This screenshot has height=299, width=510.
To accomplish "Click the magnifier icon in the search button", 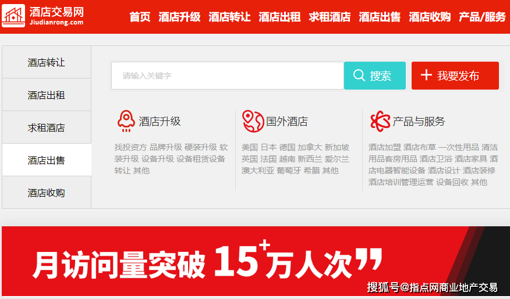I will click(x=359, y=76).
